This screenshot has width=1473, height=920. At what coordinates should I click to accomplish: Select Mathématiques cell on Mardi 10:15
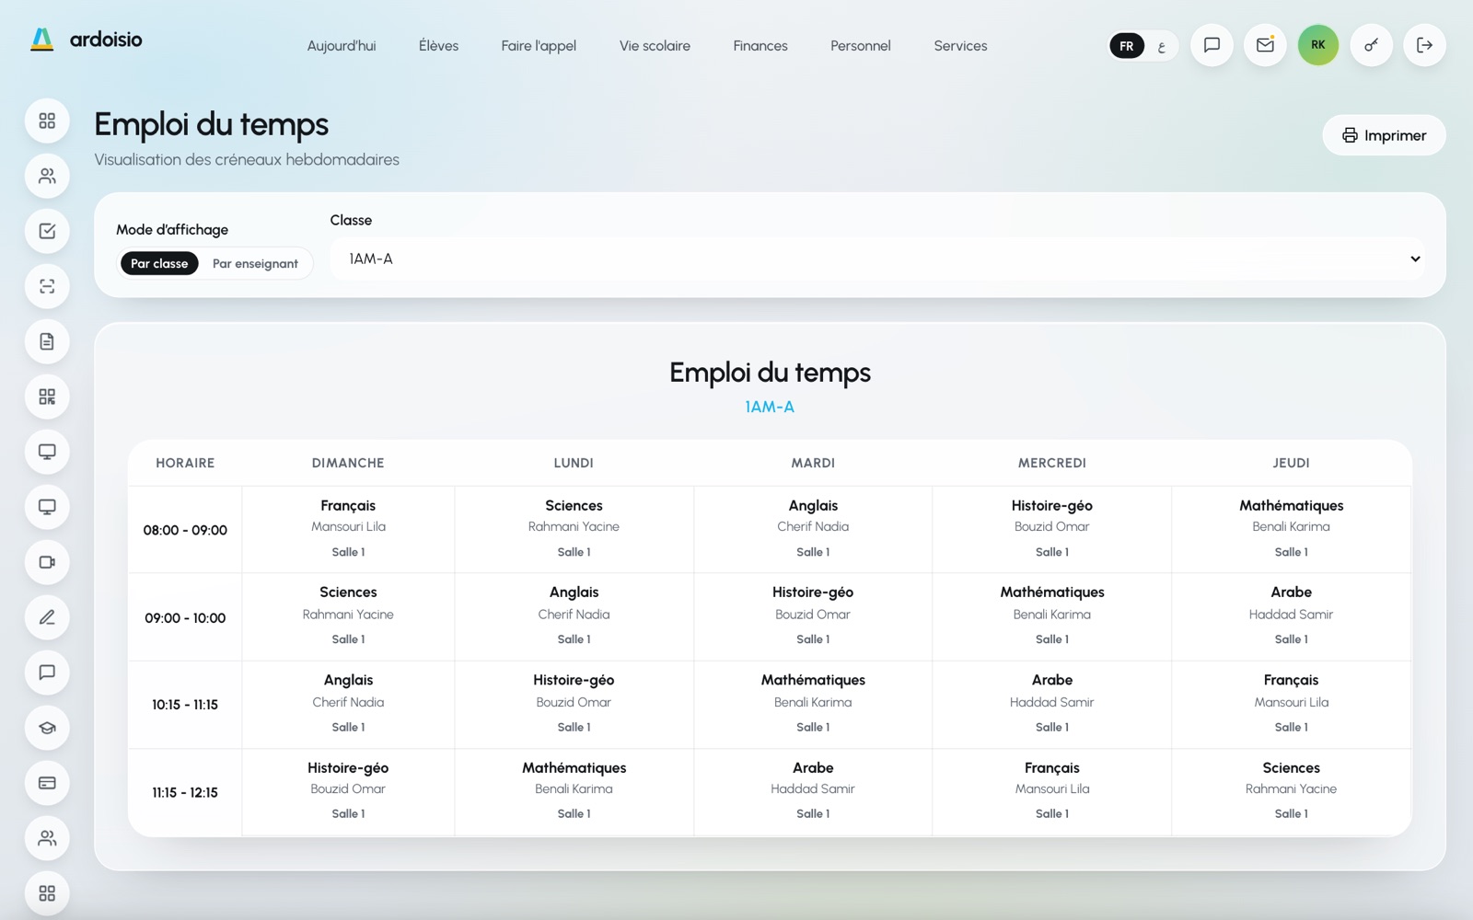(813, 704)
